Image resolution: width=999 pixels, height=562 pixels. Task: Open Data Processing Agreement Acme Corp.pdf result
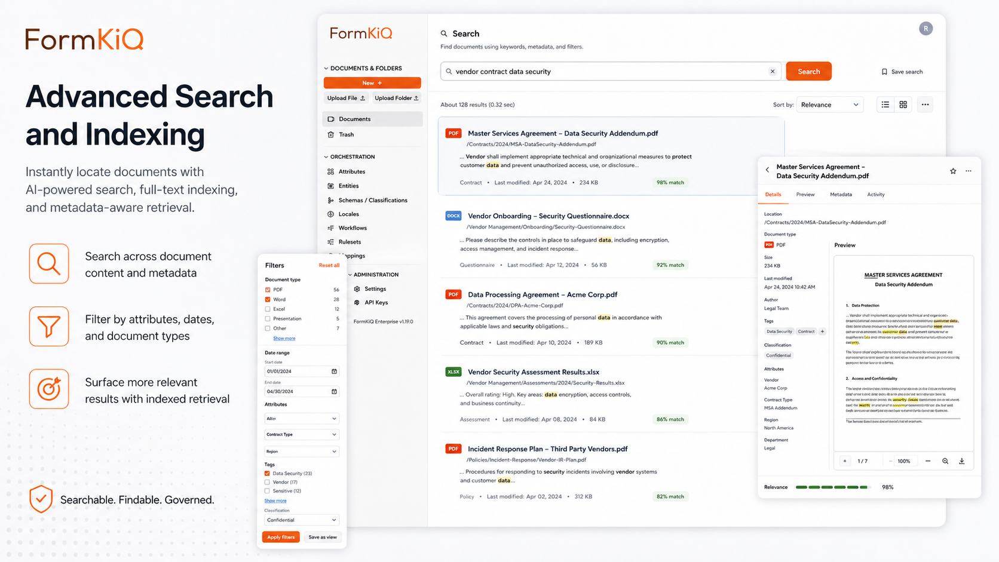click(x=543, y=294)
